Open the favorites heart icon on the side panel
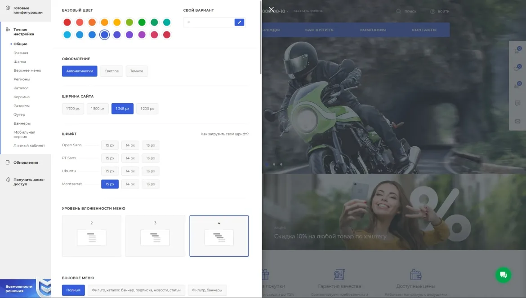 [517, 68]
